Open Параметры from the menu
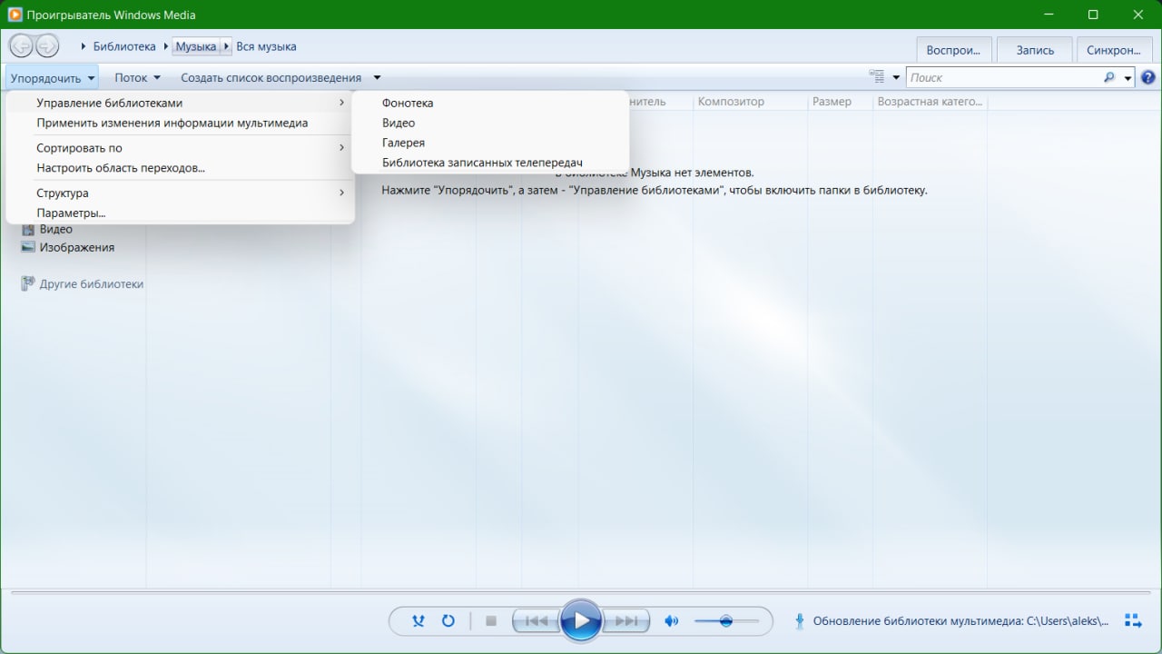Image resolution: width=1162 pixels, height=654 pixels. point(180,213)
